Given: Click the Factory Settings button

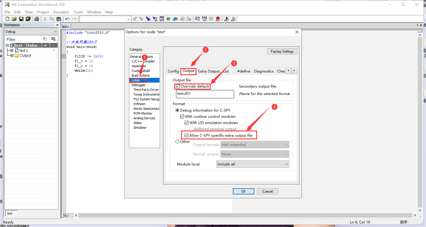Looking at the screenshot, I should (x=282, y=51).
